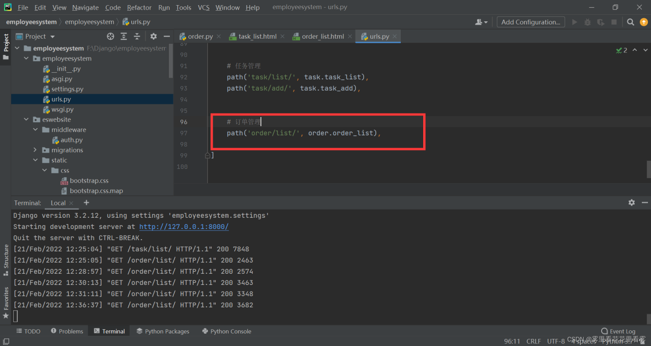The width and height of the screenshot is (651, 346).
Task: Open the VCS menu
Action: [203, 7]
